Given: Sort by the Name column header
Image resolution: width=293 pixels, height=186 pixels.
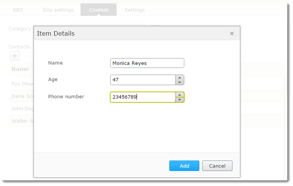Looking at the screenshot, I should [x=20, y=69].
